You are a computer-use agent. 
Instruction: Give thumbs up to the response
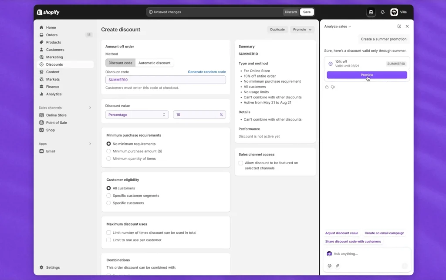[327, 87]
